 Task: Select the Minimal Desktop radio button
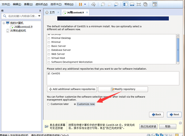[49, 38]
